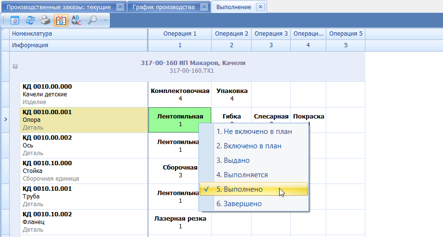The height and width of the screenshot is (237, 443).
Task: Switch to the График производства tab
Action: point(164,7)
